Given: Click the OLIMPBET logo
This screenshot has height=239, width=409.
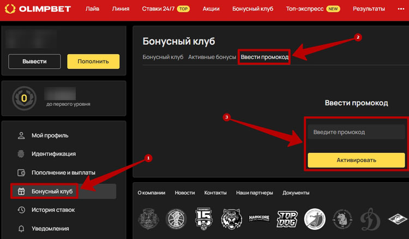Looking at the screenshot, I should pos(38,9).
